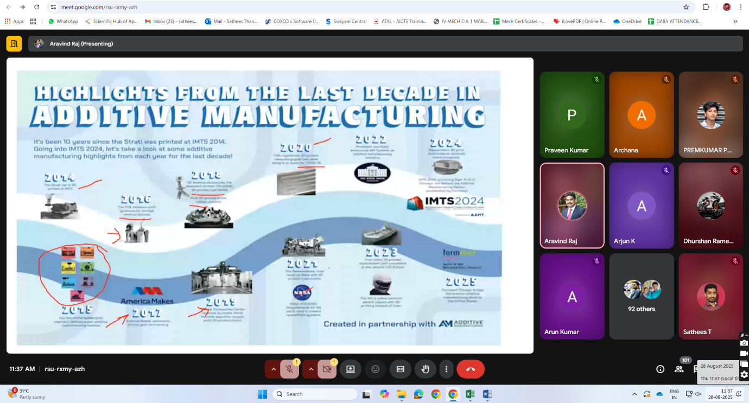Show hidden system tray icons chevron
749x403 pixels.
point(634,394)
